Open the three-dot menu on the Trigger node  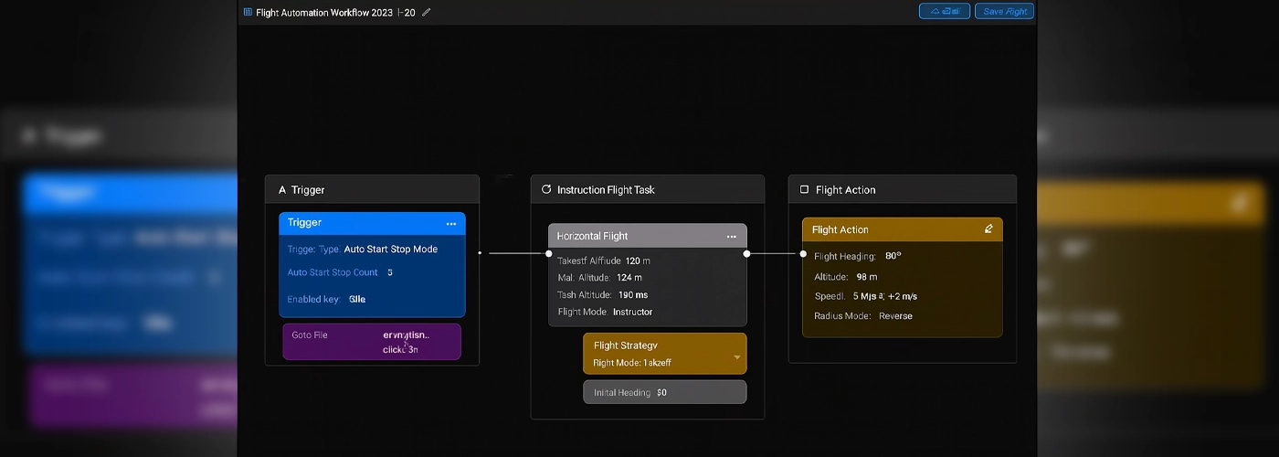coord(451,223)
